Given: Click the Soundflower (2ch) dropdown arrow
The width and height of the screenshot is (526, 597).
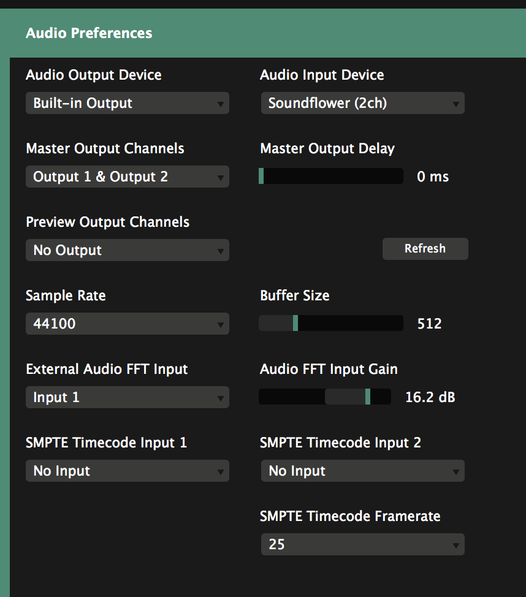Looking at the screenshot, I should (455, 104).
